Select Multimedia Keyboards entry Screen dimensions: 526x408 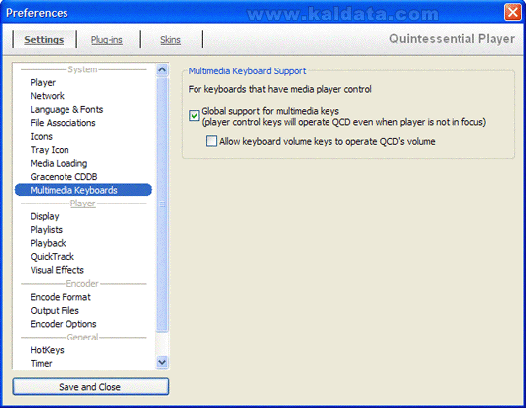tap(83, 190)
